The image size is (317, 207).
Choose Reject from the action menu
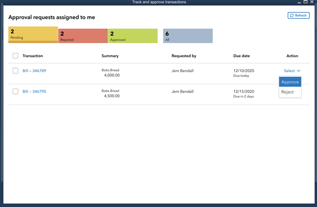pos(288,92)
